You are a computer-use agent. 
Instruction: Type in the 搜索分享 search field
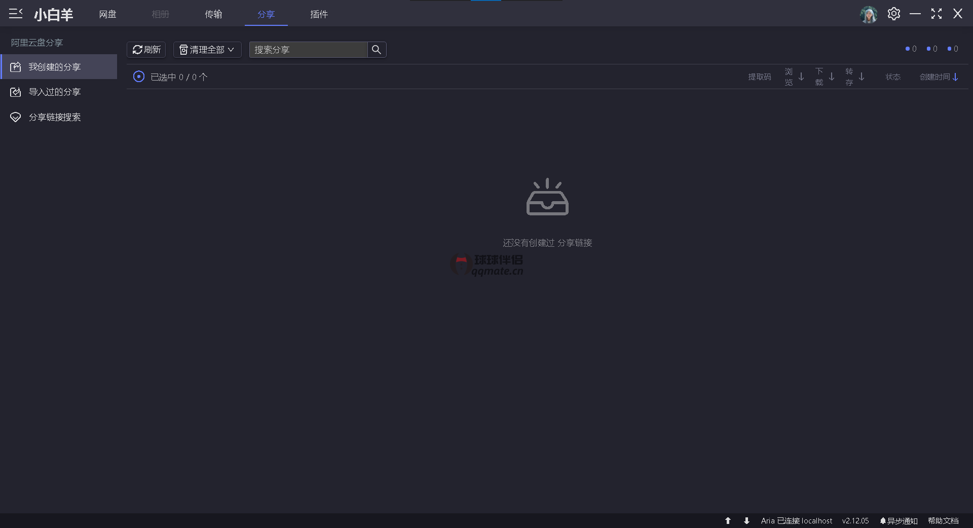[x=308, y=50]
